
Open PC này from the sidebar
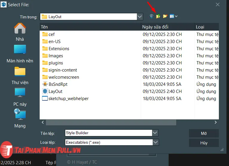20,97
